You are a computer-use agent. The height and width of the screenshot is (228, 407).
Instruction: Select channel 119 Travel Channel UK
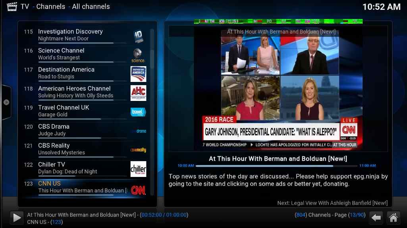pos(86,112)
